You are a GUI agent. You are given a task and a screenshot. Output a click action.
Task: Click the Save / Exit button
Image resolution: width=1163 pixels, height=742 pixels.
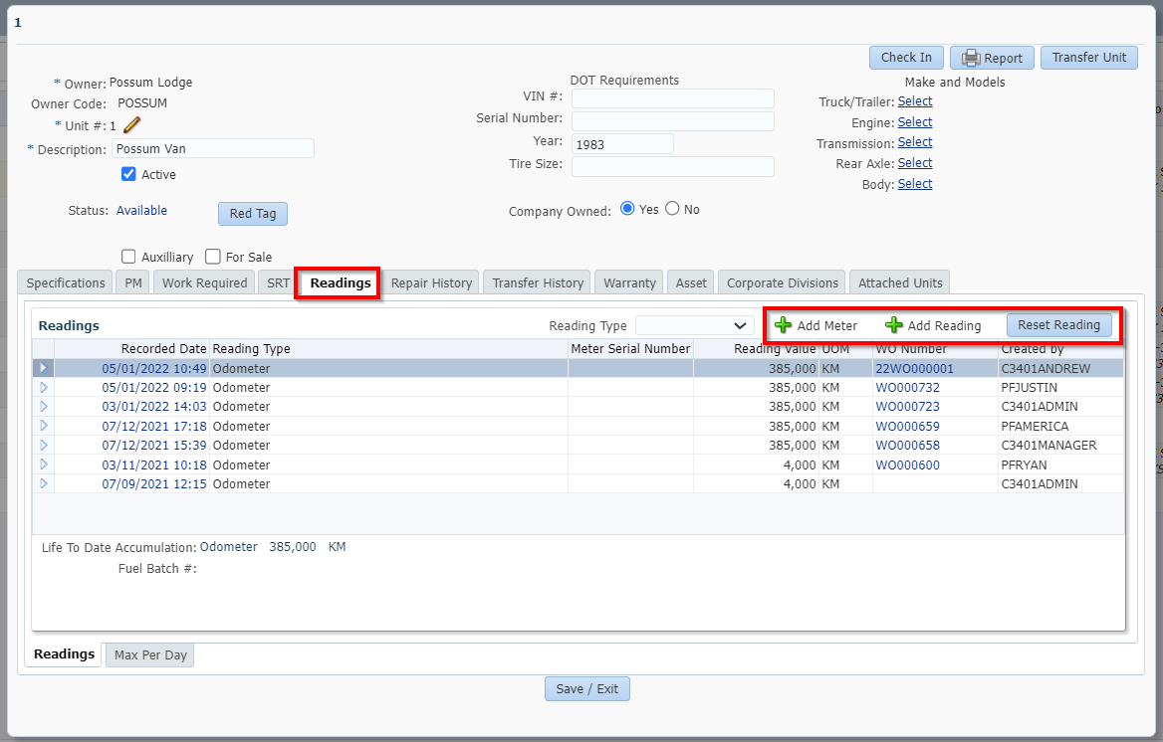[x=587, y=688]
